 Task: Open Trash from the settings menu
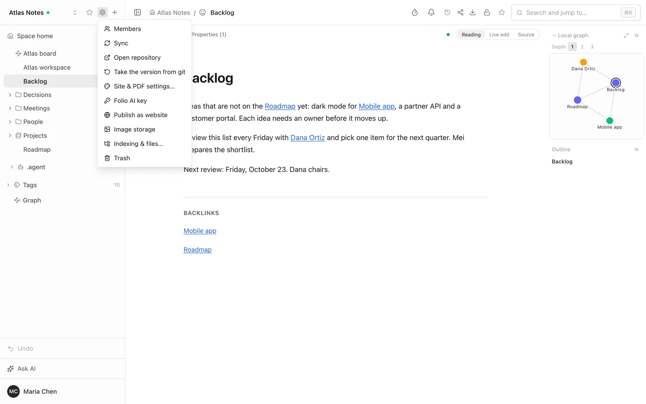(145, 158)
